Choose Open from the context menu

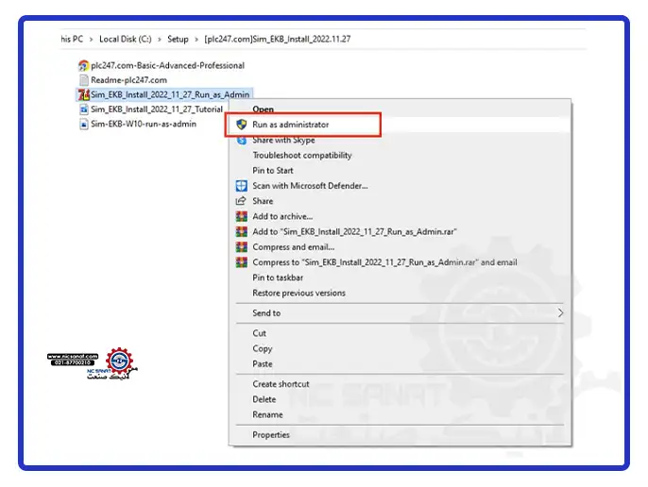coord(264,109)
